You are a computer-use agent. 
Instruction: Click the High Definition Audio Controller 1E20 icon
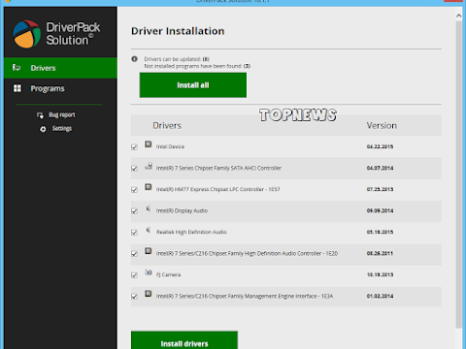click(x=149, y=251)
